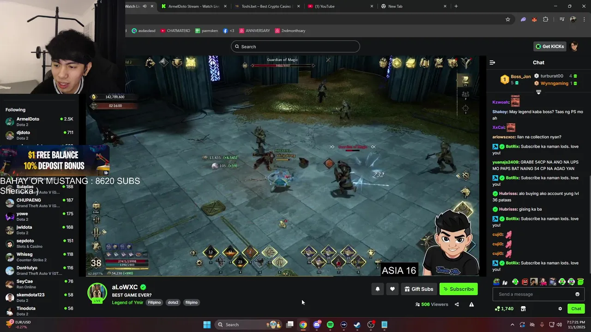Image resolution: width=591 pixels, height=332 pixels.
Task: Open Whissg in the Following list
Action: pos(39,257)
